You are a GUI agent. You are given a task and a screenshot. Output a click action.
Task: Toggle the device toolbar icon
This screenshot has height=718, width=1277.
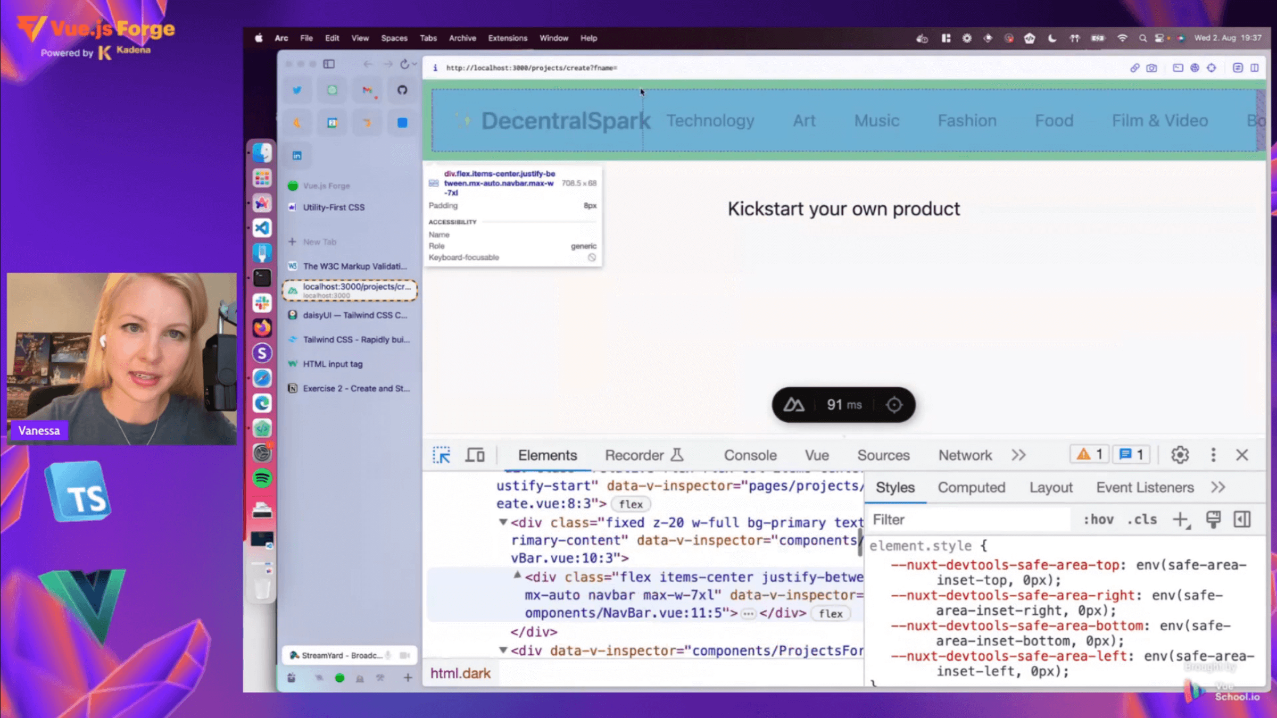pos(475,455)
